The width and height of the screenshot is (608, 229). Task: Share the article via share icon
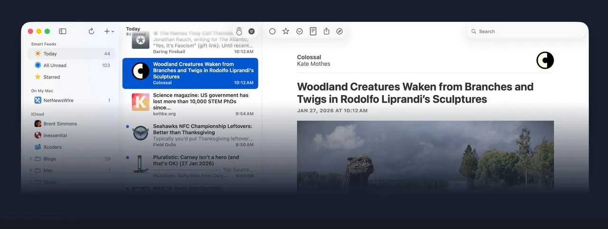click(x=326, y=31)
